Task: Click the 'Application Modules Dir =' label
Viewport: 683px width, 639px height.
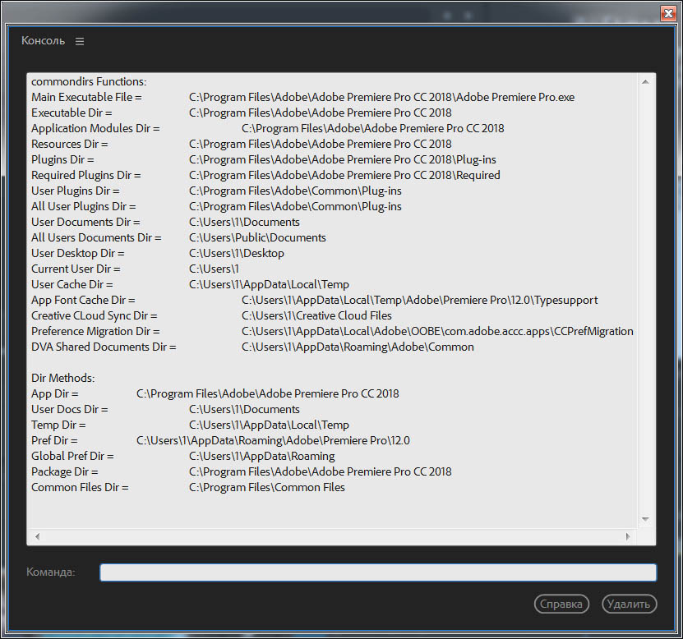Action: click(x=95, y=128)
